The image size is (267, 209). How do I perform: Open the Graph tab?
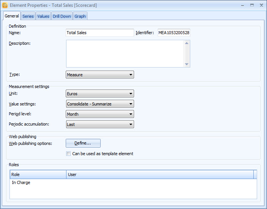coord(80,16)
